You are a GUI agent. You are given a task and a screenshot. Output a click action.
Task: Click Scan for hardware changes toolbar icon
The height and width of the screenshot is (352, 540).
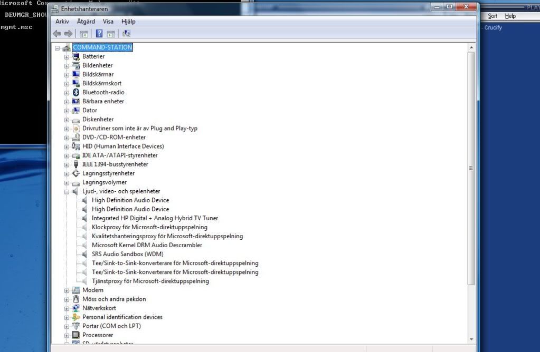click(x=126, y=34)
